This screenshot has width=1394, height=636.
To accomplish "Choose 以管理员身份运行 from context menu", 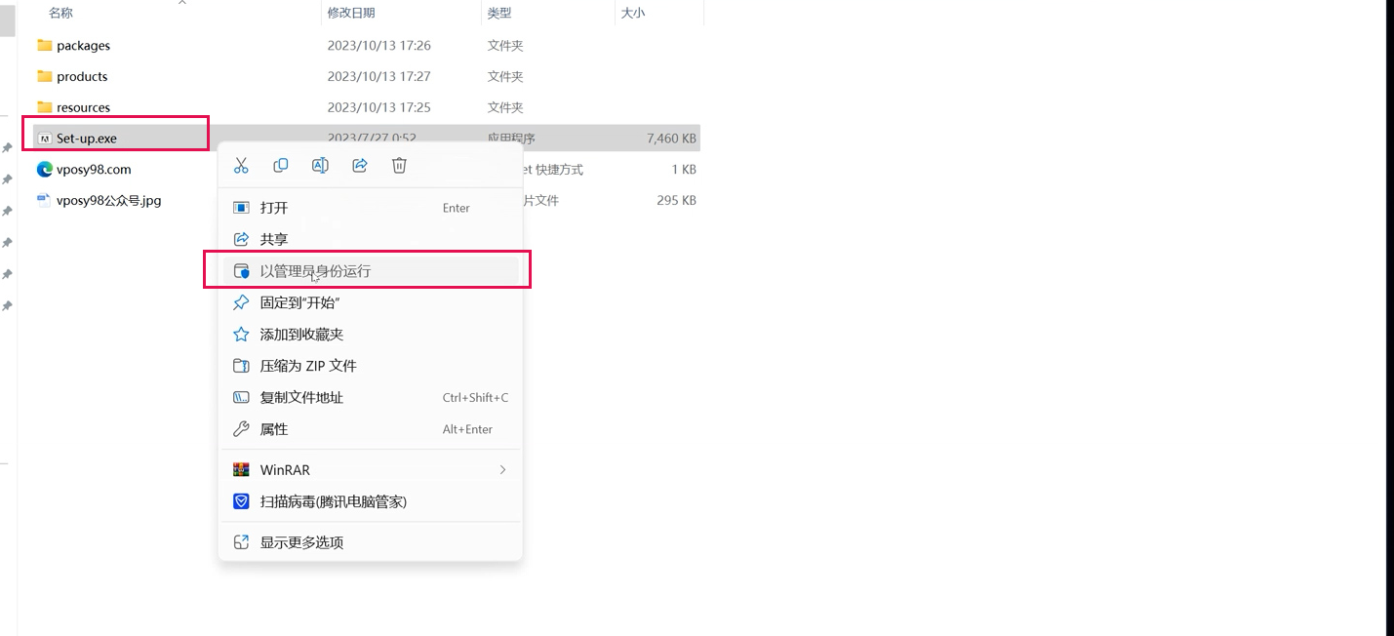I will pyautogui.click(x=315, y=271).
